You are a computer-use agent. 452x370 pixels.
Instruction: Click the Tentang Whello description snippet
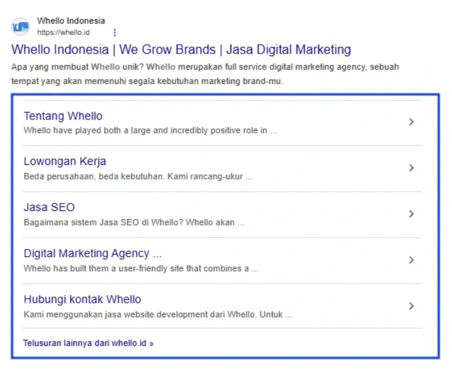coord(150,131)
